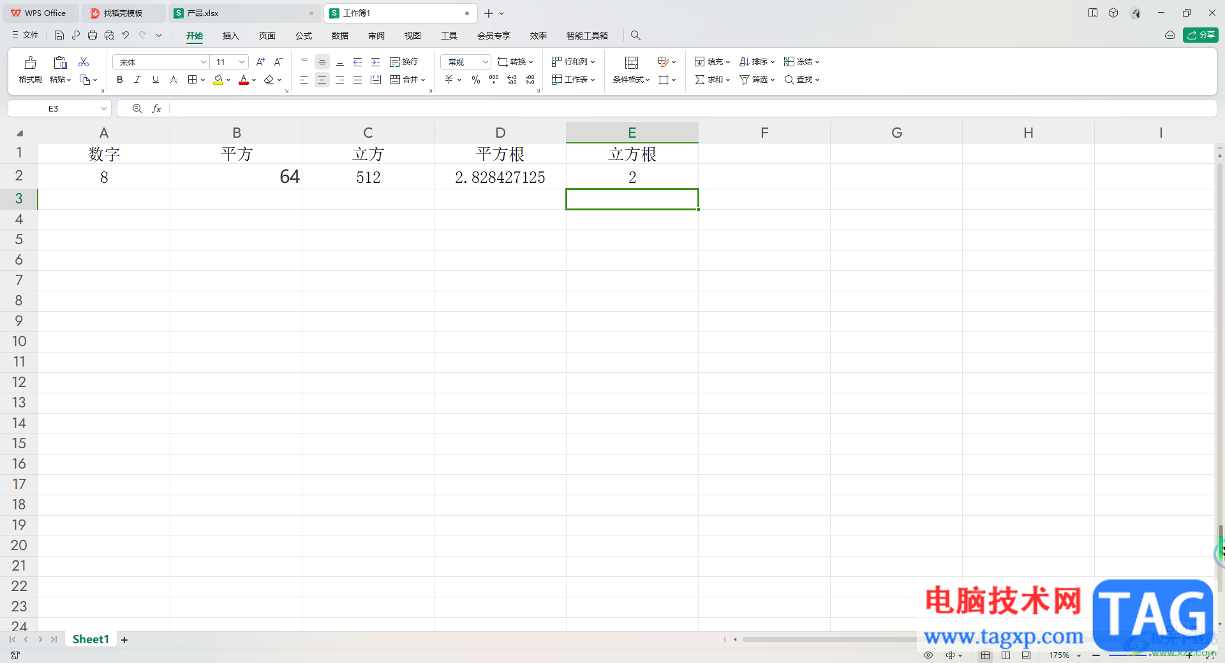Click the Save icon in quick access toolbar

(x=59, y=35)
